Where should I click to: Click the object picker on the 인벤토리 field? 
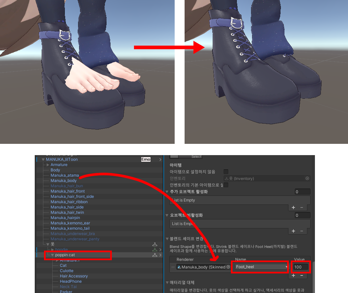(307, 178)
